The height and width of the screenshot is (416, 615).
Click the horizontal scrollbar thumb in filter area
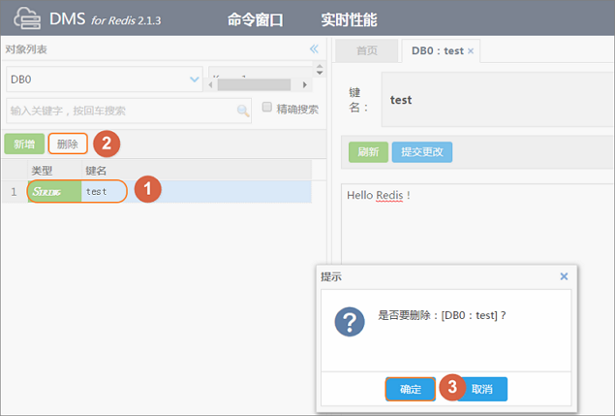[x=254, y=84]
